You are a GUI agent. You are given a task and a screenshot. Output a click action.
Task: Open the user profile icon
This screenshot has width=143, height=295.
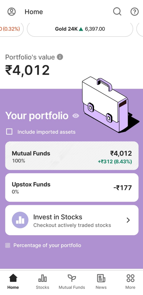11,12
